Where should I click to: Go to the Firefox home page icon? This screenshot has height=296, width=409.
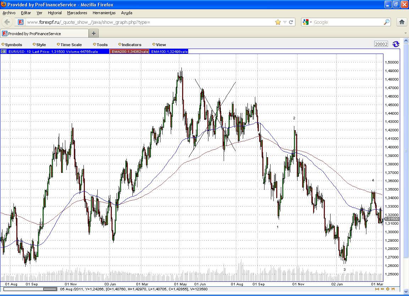402,22
